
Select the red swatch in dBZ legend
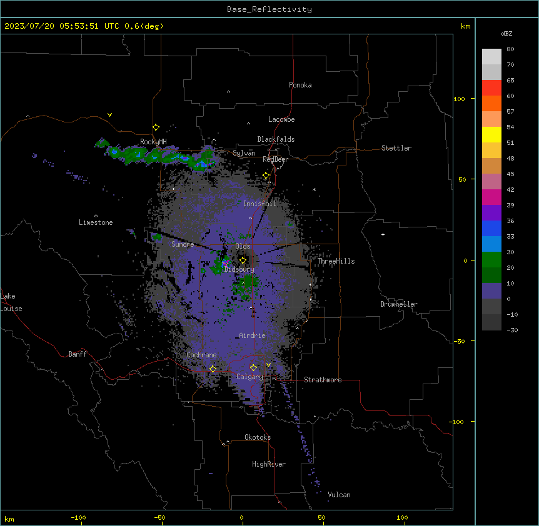pos(491,87)
